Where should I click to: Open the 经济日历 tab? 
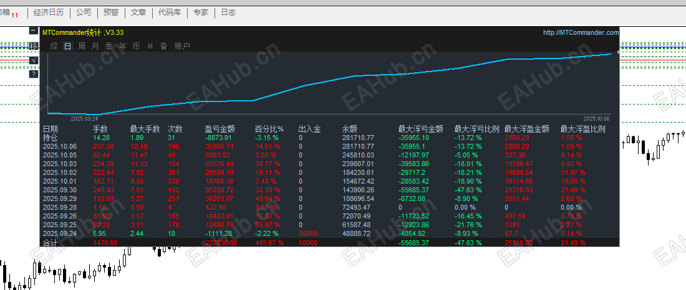coord(49,12)
